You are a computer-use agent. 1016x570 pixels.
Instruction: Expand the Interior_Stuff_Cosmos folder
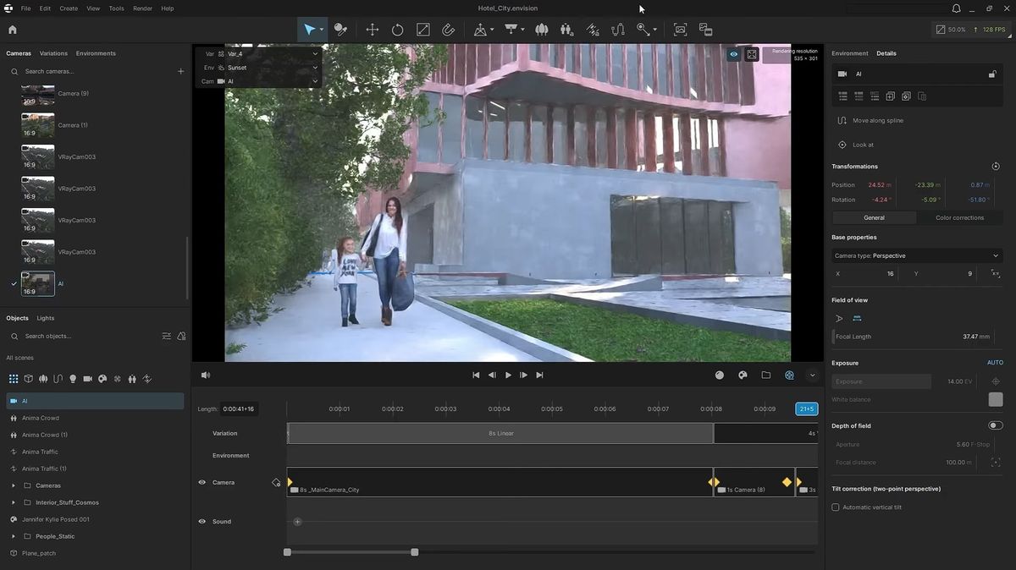point(13,502)
